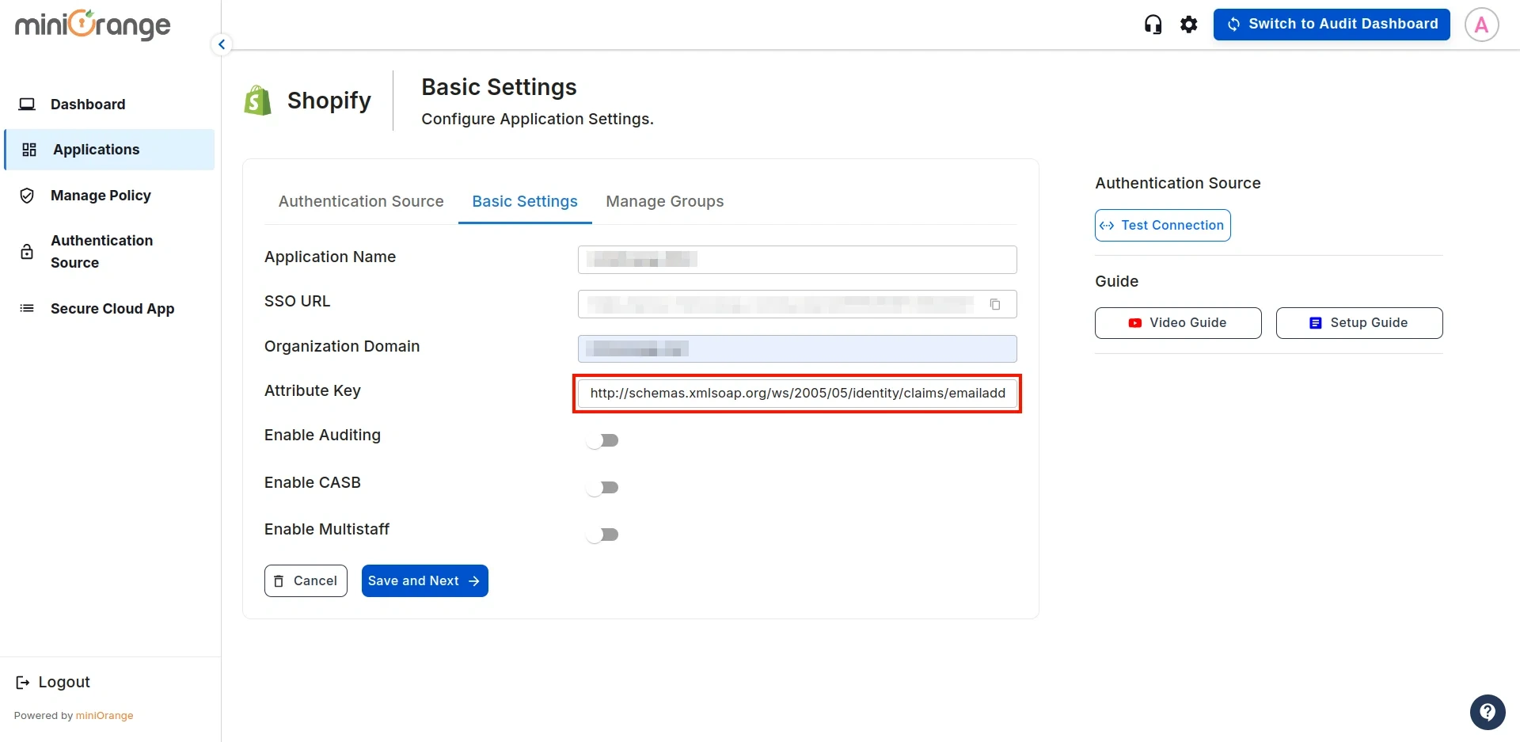Enable the Auditing toggle
Viewport: 1520px width, 742px height.
pyautogui.click(x=603, y=439)
